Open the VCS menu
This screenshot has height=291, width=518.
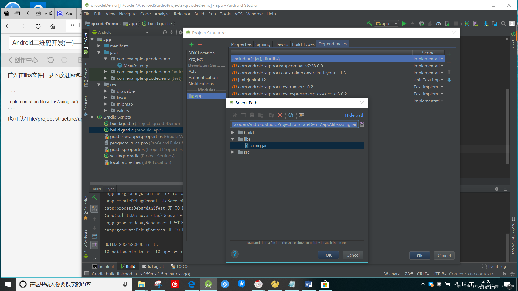point(238,14)
